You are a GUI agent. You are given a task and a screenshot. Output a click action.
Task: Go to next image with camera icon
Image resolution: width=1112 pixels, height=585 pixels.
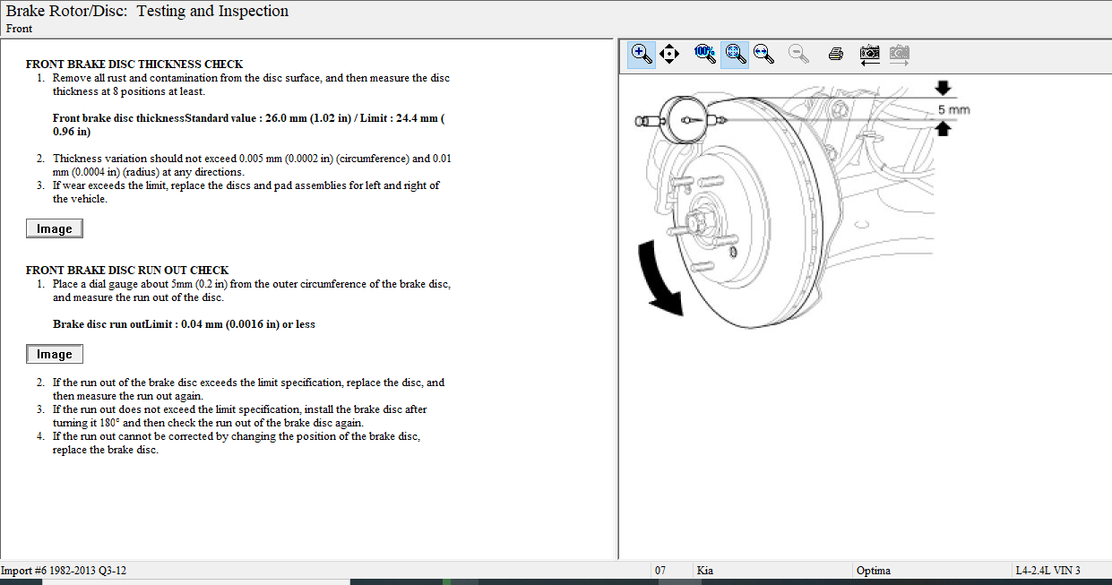[x=900, y=54]
